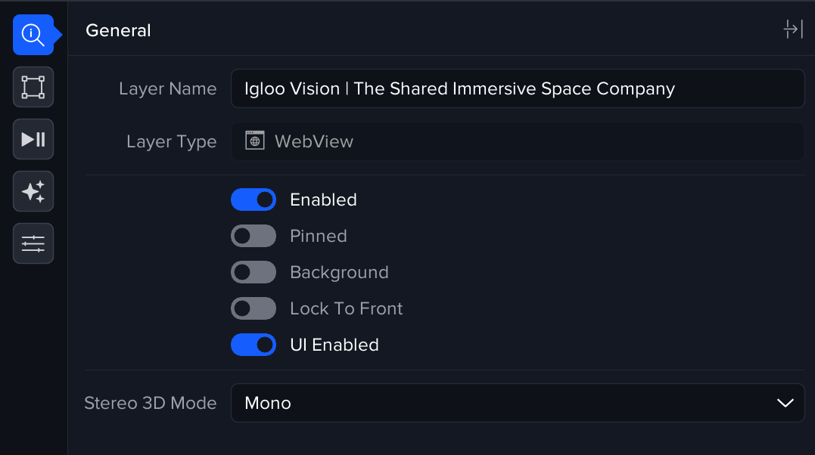
Task: Click the WebView globe icon in Layer Type
Action: pos(255,141)
